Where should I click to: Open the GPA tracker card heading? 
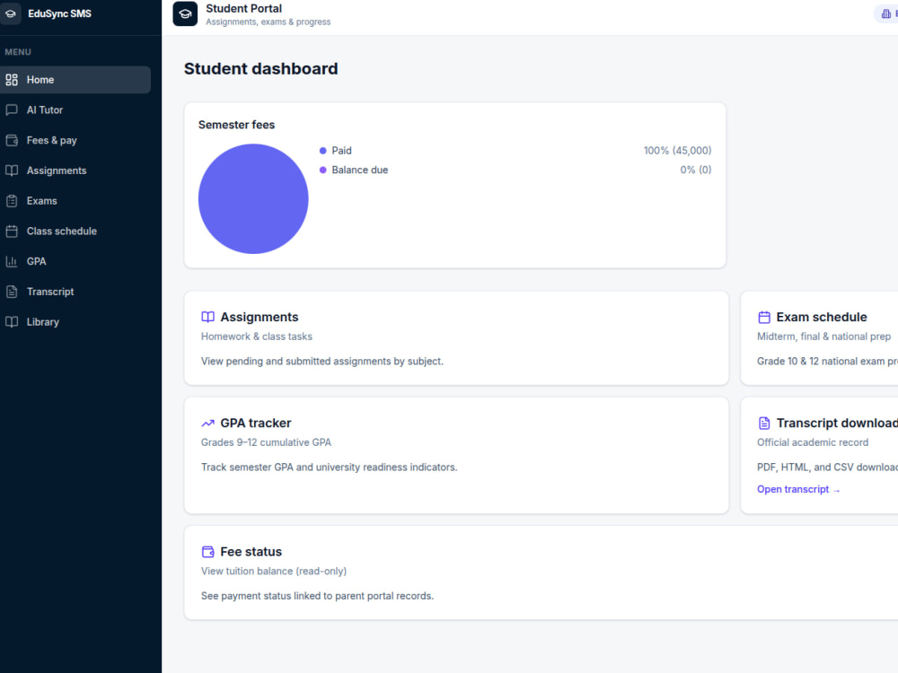[x=255, y=423]
